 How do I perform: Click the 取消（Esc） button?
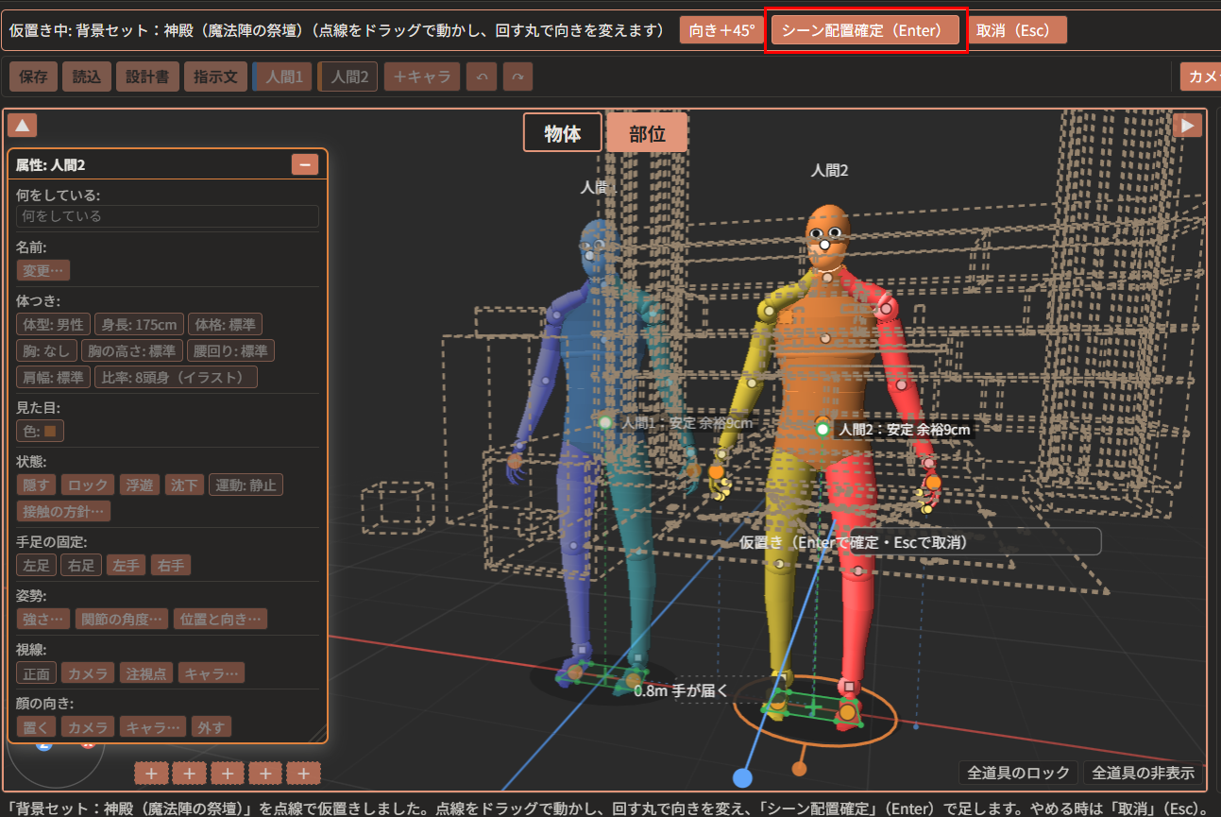coord(1017,29)
